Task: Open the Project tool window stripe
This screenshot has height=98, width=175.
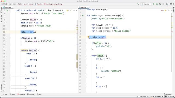Action: tap(1, 10)
